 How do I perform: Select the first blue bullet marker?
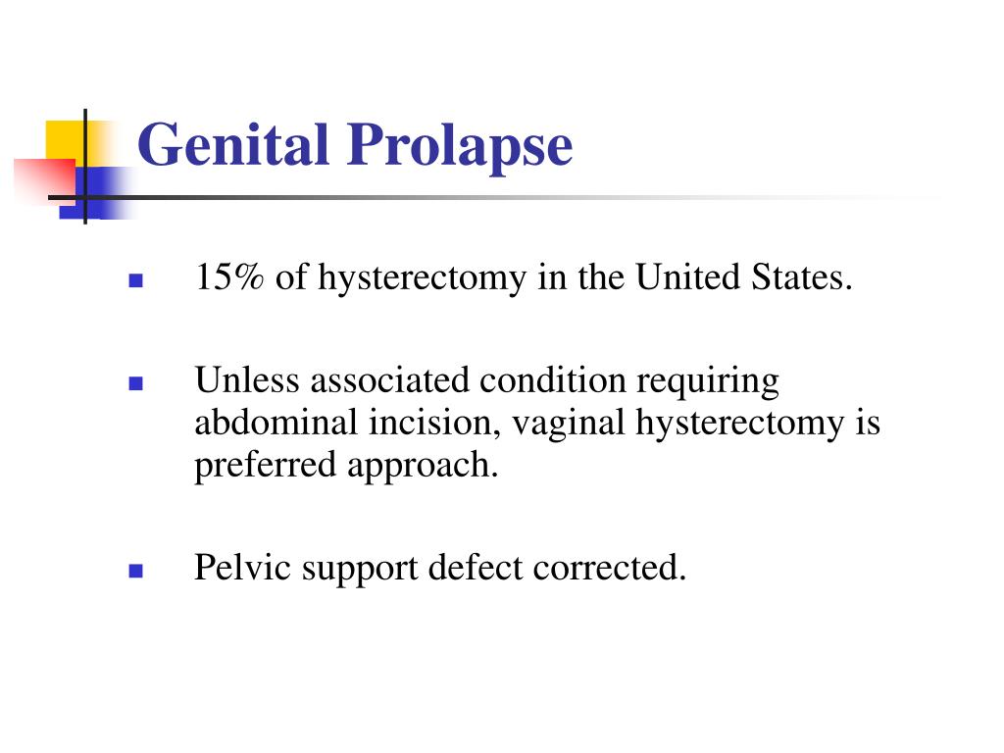coord(135,280)
